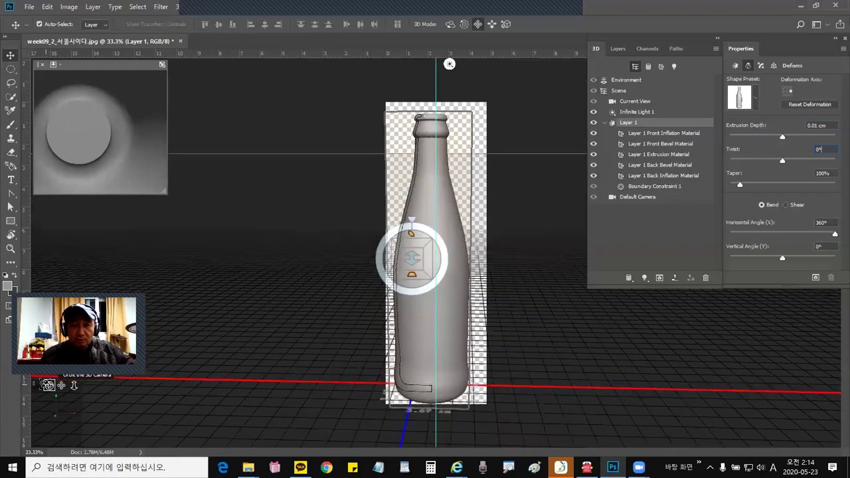Select the Path Selection tool
850x478 pixels.
[11, 207]
